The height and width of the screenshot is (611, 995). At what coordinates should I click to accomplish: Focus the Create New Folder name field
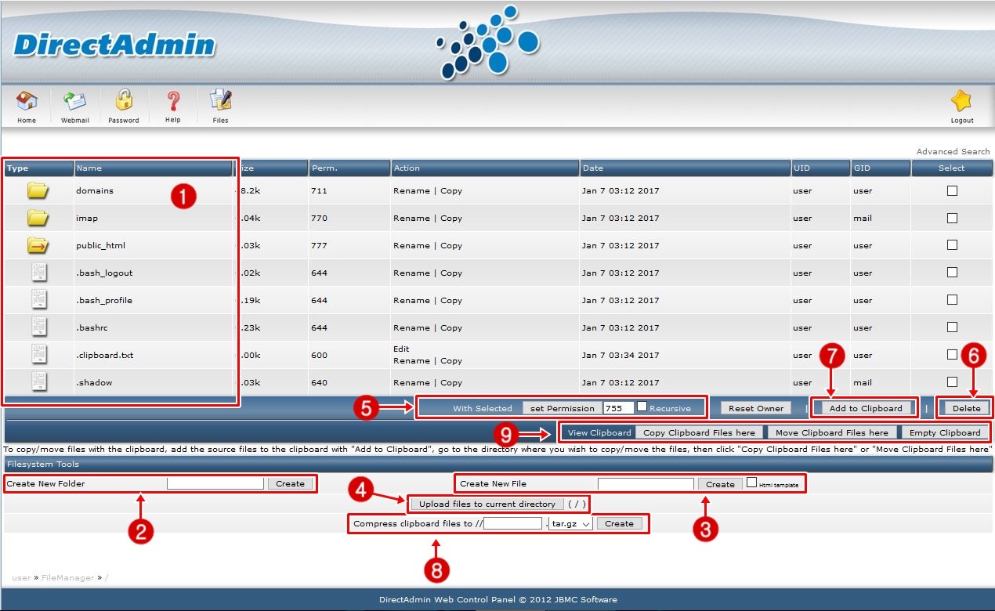coord(215,483)
